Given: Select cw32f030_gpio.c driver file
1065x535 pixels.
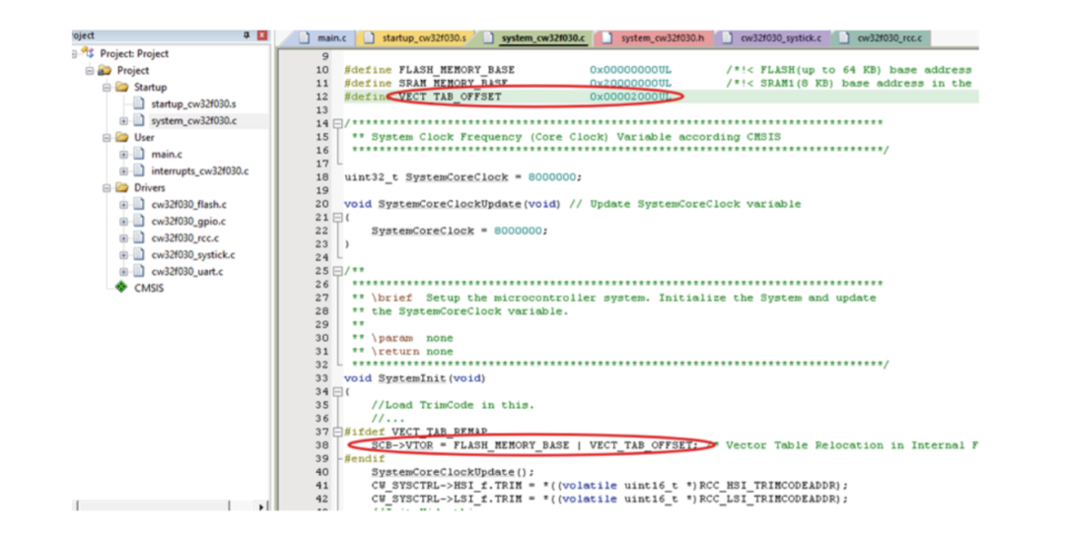Looking at the screenshot, I should pyautogui.click(x=188, y=222).
